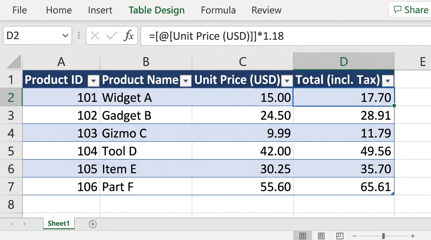Open the Formula ribbon tab
431x240 pixels.
(218, 10)
